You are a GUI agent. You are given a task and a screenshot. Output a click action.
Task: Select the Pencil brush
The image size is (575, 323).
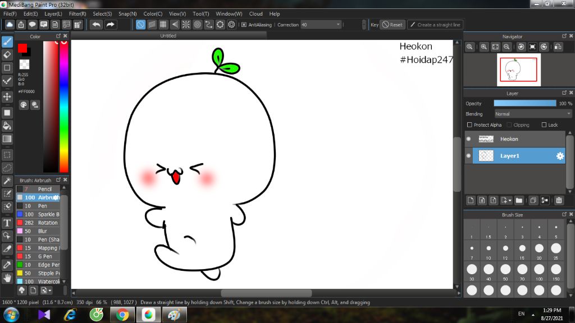pos(38,189)
